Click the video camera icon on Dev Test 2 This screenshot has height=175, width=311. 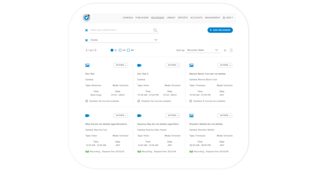(139, 65)
